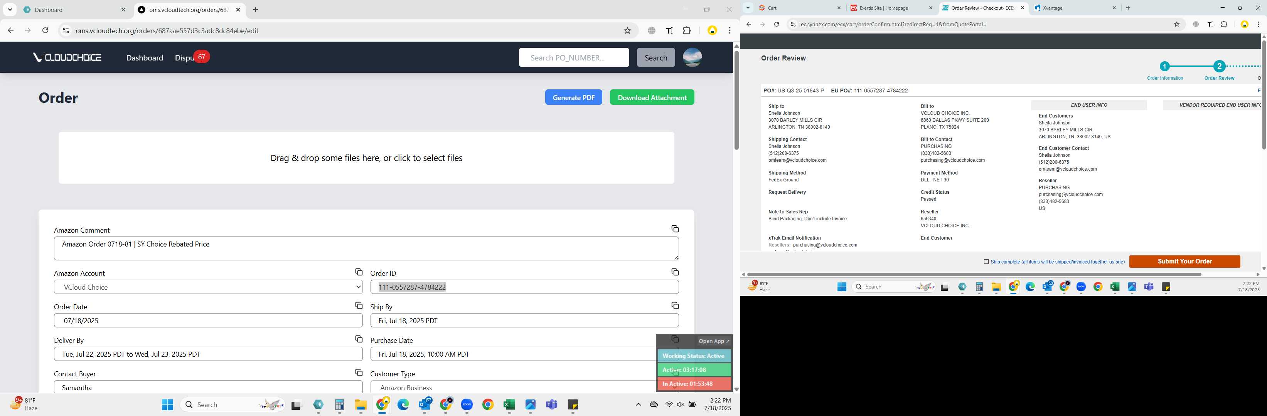Close the Order Review Checkout tab

(x=1023, y=8)
